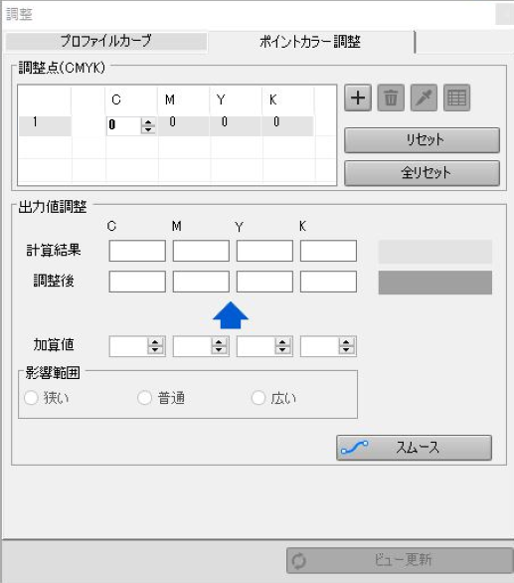The height and width of the screenshot is (583, 514).
Task: Click 加算値 M input field
Action: click(x=192, y=346)
